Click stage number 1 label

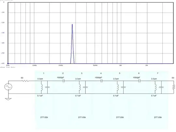point(44,73)
